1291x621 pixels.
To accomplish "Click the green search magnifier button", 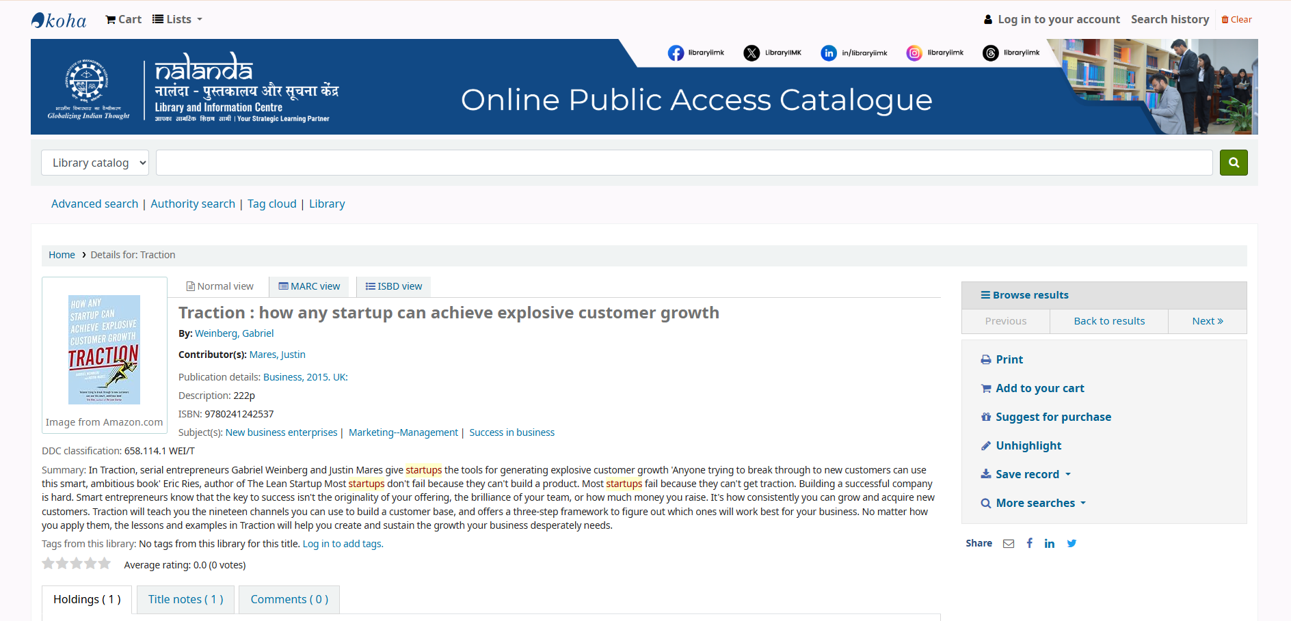I will (x=1233, y=163).
